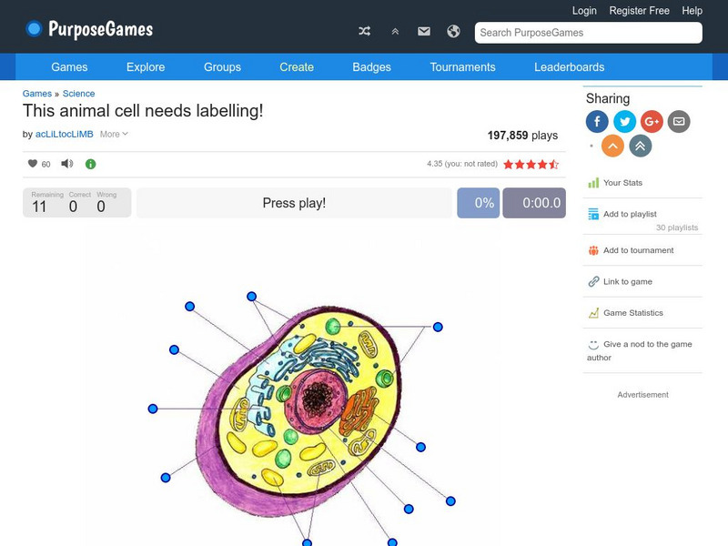Share the game on Twitter
The image size is (728, 546).
pos(624,121)
